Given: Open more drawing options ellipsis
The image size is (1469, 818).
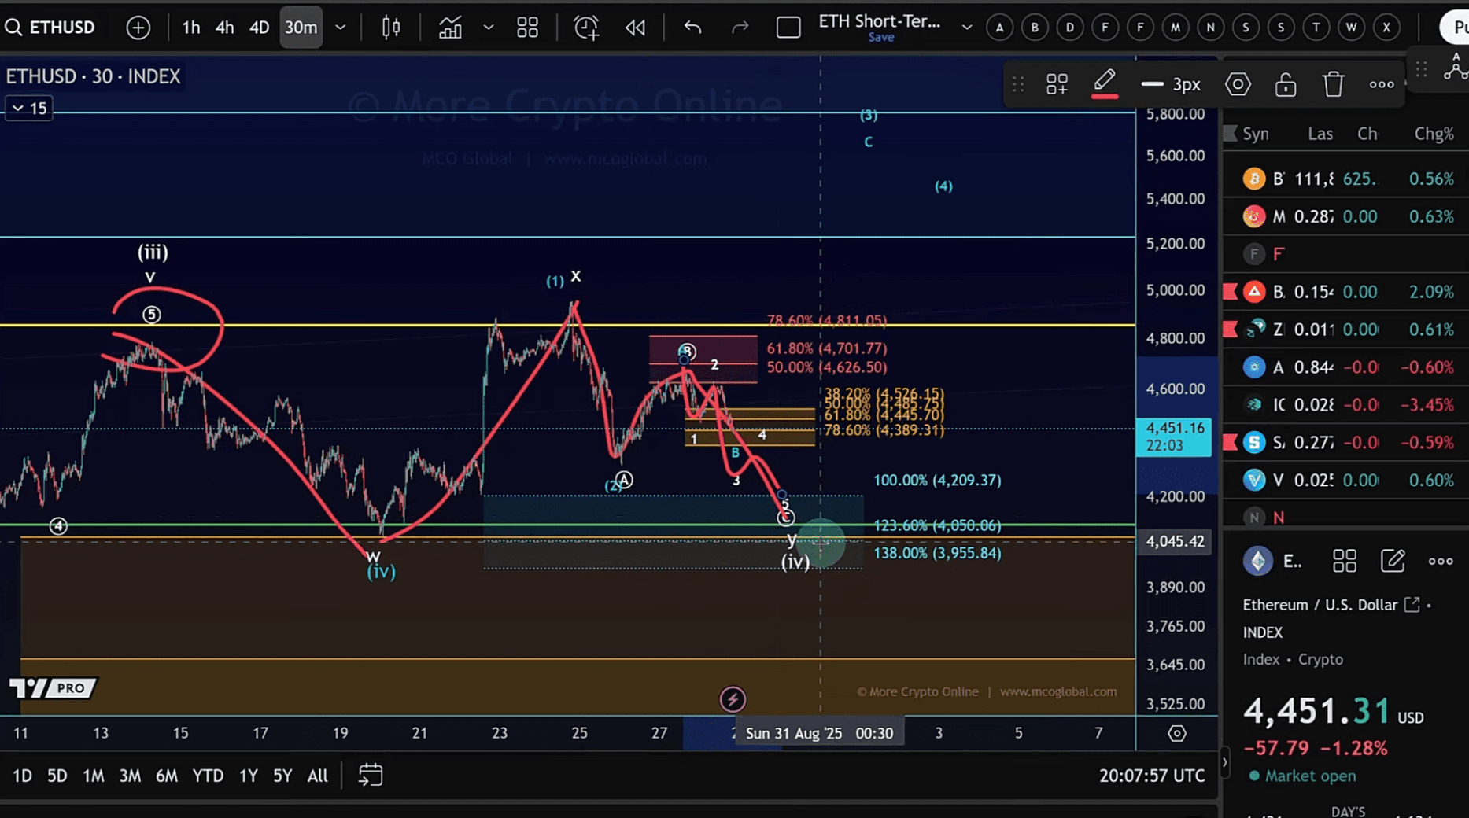Looking at the screenshot, I should coord(1382,84).
